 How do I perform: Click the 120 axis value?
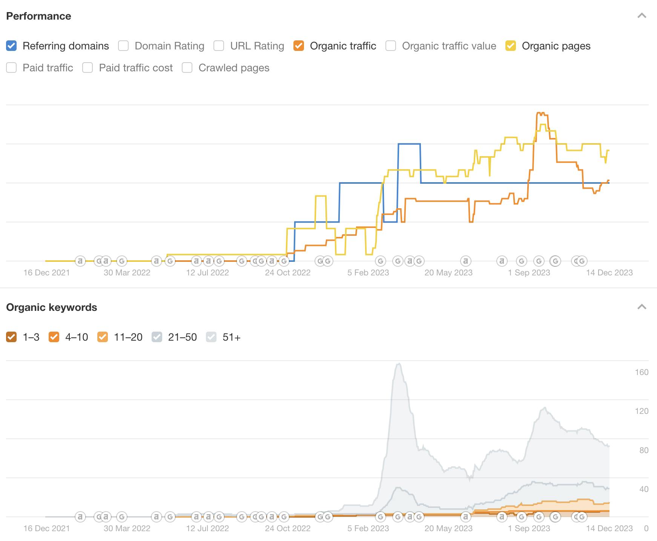pos(642,411)
